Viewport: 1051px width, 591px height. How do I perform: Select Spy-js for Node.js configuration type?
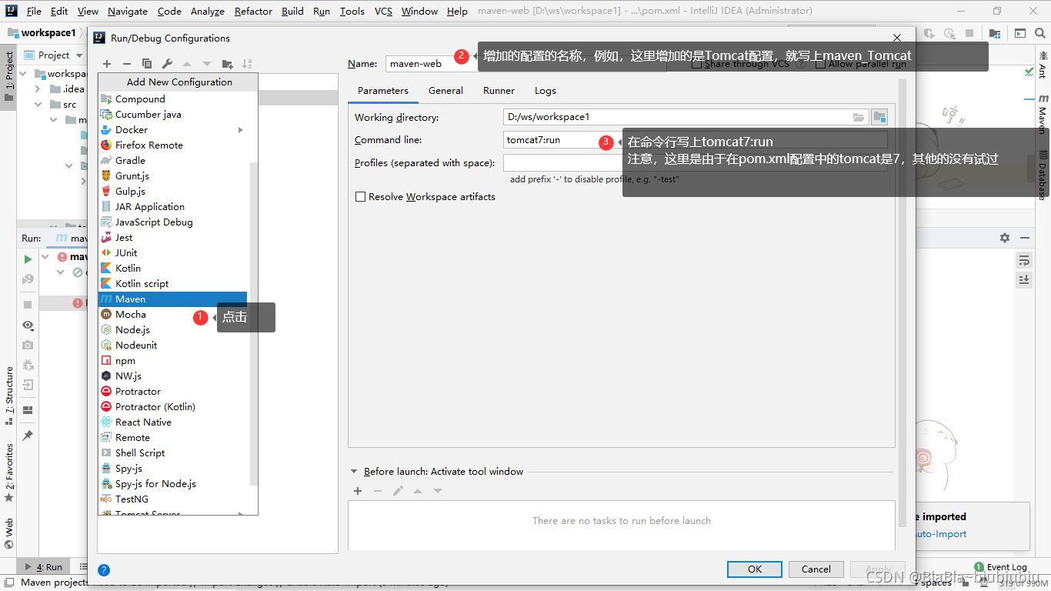[172, 483]
